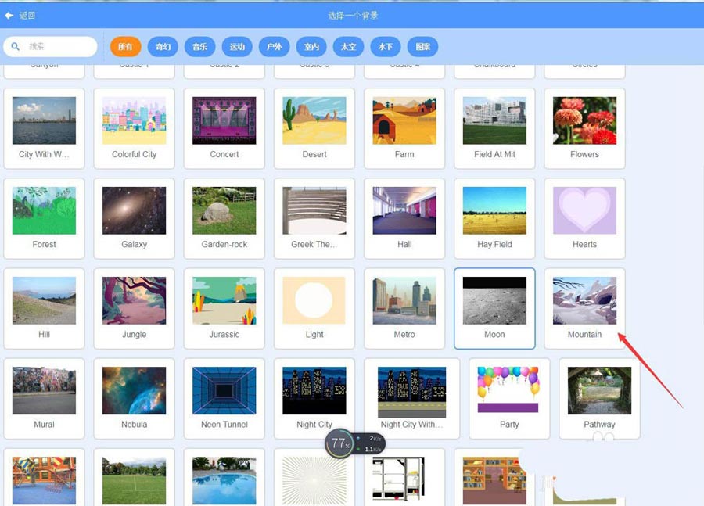Choose the radiating rays backdrop thumbnail
Screen dimensions: 704x506
314,480
